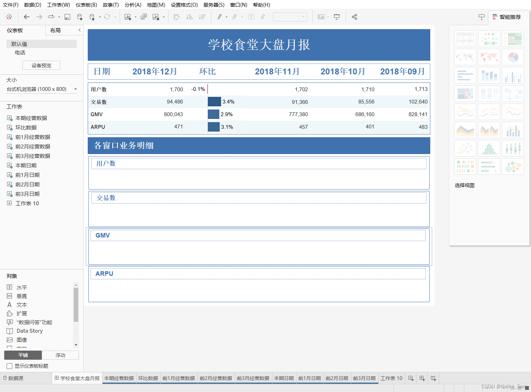Add new dashboard from bottom tab bar

click(x=422, y=378)
